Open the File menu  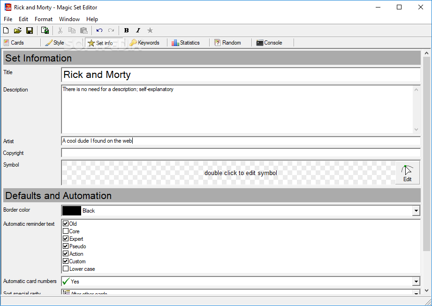8,19
